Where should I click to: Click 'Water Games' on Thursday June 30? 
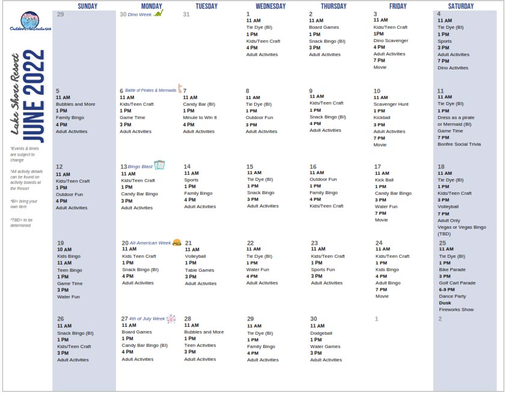pyautogui.click(x=325, y=347)
